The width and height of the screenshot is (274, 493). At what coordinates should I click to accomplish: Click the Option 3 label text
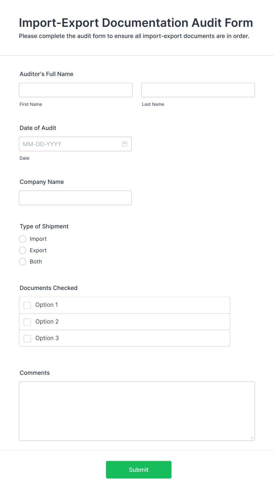tap(47, 338)
